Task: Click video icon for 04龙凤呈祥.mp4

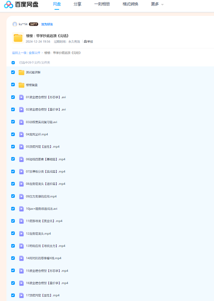Action: pyautogui.click(x=21, y=134)
